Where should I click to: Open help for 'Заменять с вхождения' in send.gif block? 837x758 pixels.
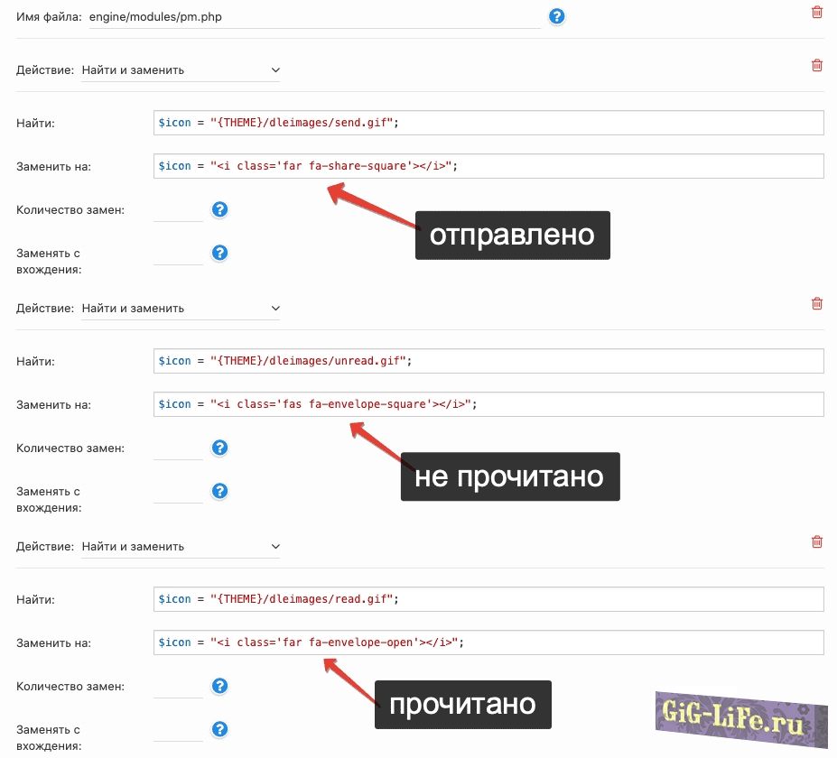point(219,254)
